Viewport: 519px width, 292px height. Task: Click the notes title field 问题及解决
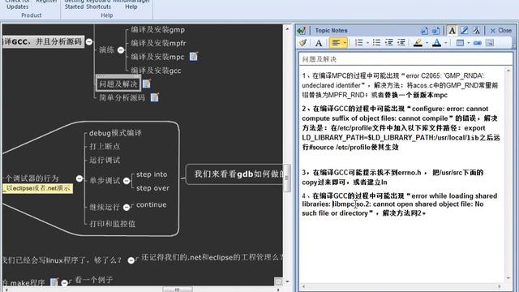point(405,59)
